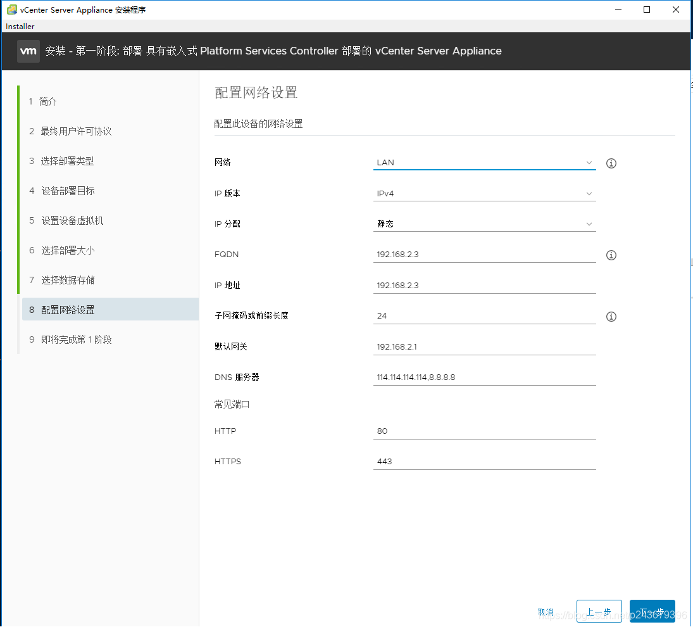Click 取消 to cancel installation
This screenshot has width=693, height=627.
pyautogui.click(x=546, y=612)
